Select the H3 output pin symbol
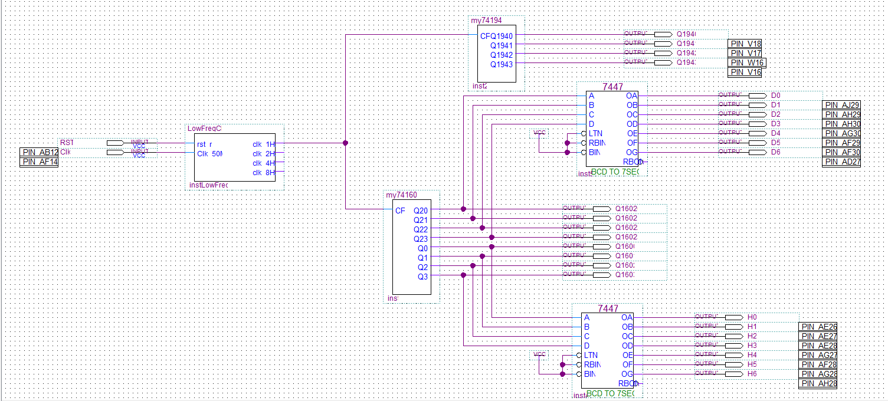Image resolution: width=888 pixels, height=401 pixels. [733, 346]
